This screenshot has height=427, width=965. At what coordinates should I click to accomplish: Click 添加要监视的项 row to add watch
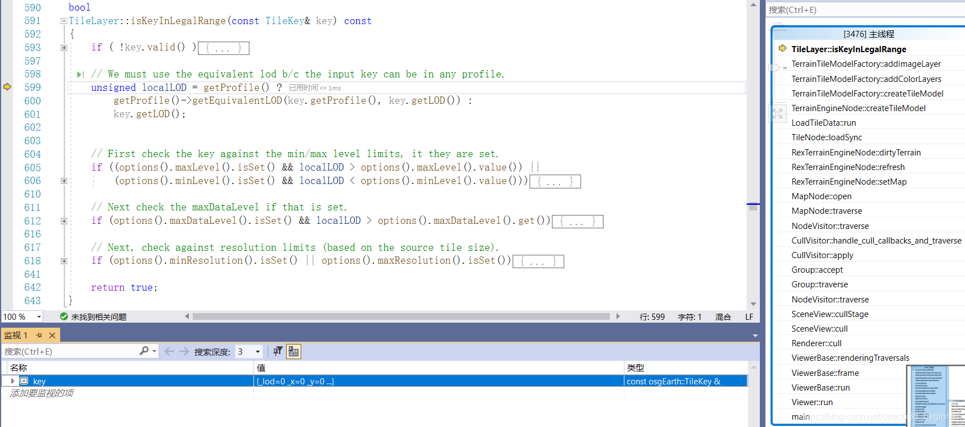tap(42, 393)
